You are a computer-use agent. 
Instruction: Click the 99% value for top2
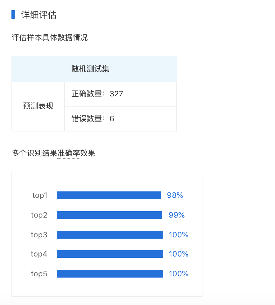coord(177,215)
